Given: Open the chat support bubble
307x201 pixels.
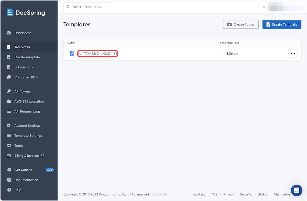Looking at the screenshot, I should (x=297, y=190).
